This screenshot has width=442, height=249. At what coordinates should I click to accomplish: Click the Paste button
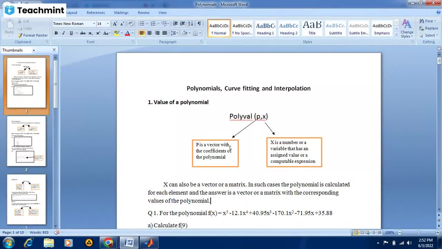tap(9, 28)
